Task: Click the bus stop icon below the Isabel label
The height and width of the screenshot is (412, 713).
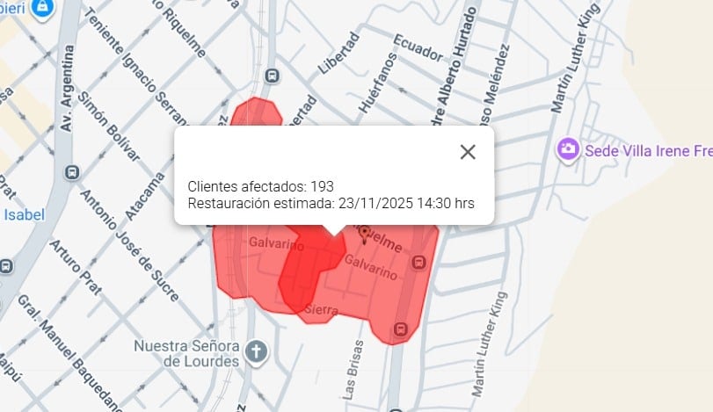Action: 6,266
